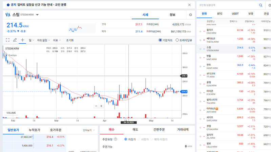Open the 일 interval dropdown
The width and height of the screenshot is (271, 152).
32,40
